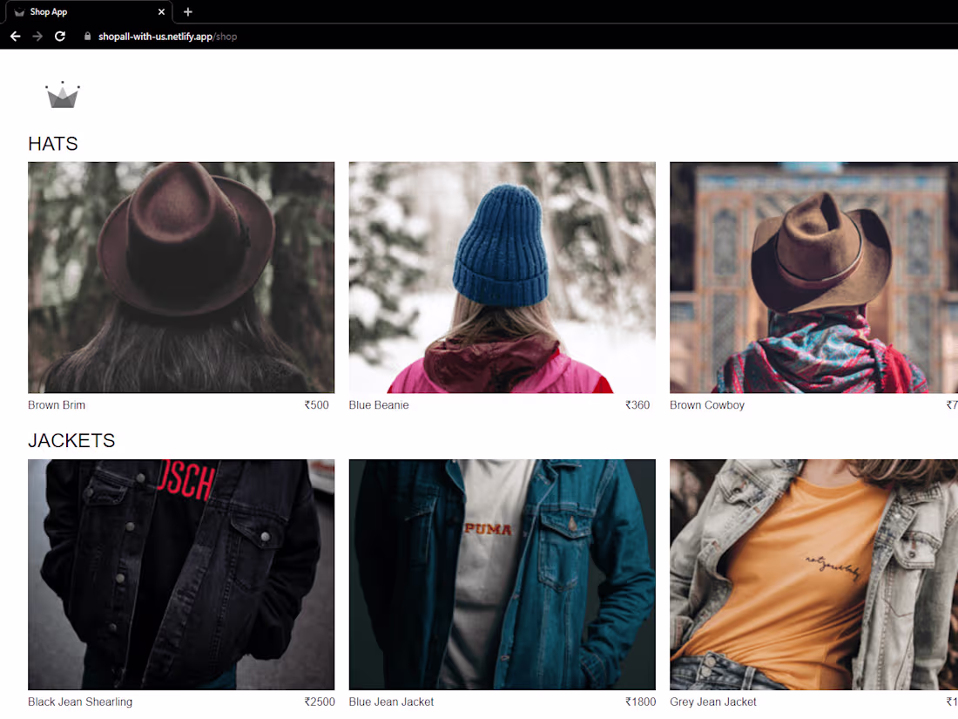This screenshot has height=719, width=958.
Task: Click the Grey Jean Jacket image
Action: 813,574
